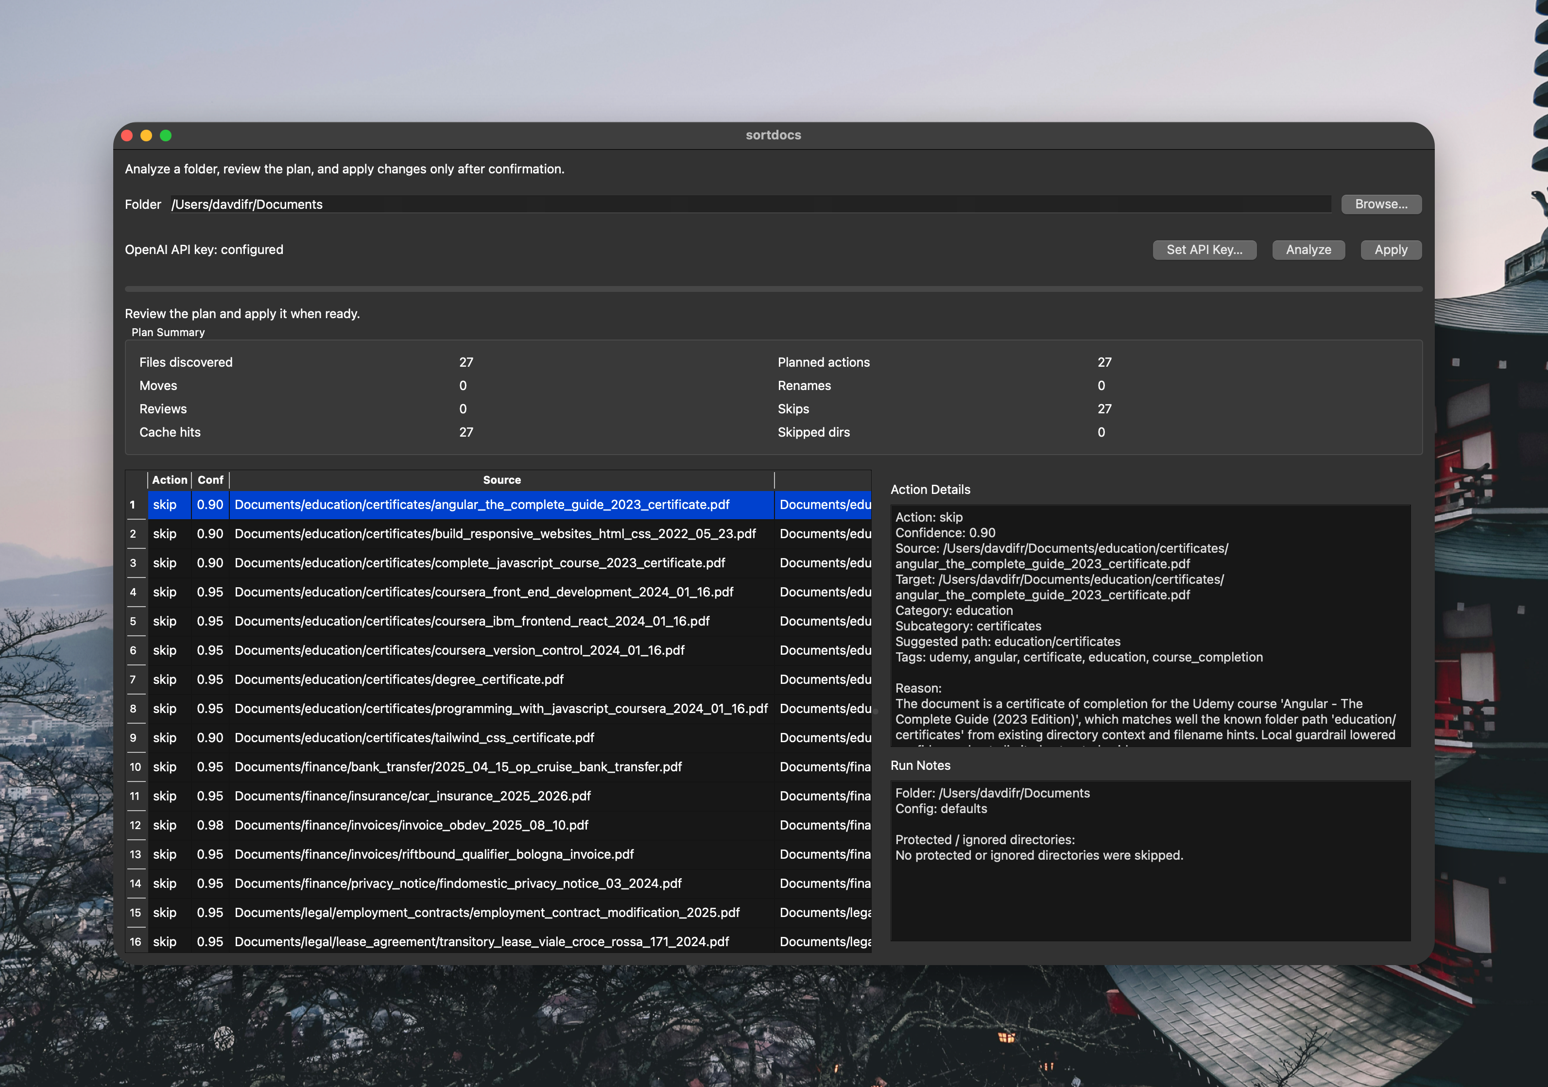Click the Source column header

[501, 480]
